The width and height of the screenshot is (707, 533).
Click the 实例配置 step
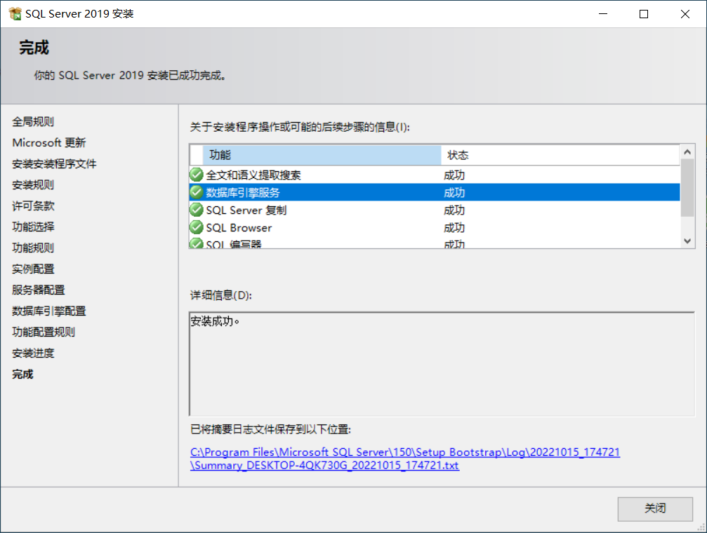33,269
